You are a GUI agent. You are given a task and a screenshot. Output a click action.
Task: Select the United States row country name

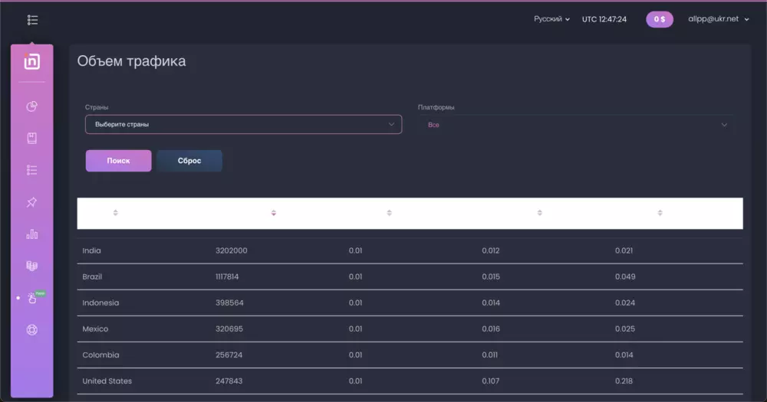tap(107, 381)
